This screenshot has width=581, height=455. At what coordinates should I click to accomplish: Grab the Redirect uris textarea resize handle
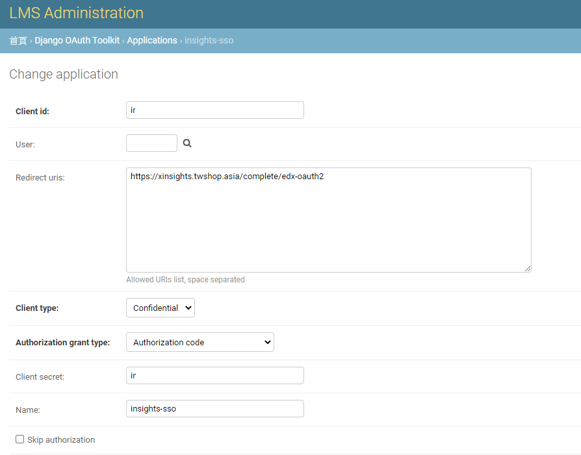(x=528, y=269)
